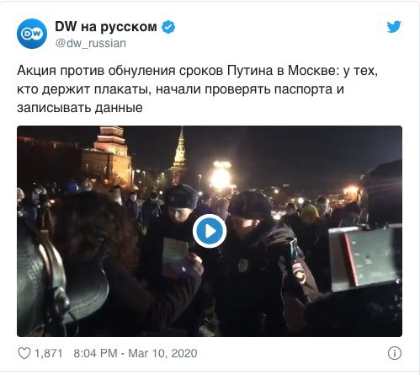Click the tweet text about Путина protest

tap(197, 89)
